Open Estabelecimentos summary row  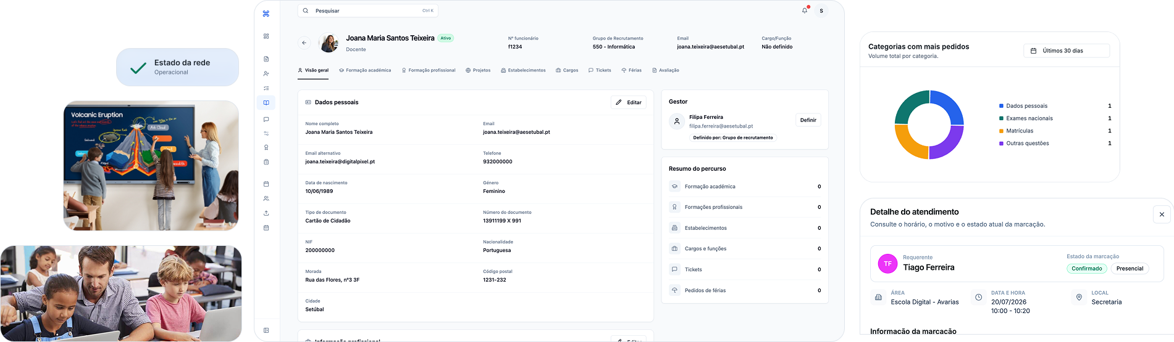tap(745, 228)
